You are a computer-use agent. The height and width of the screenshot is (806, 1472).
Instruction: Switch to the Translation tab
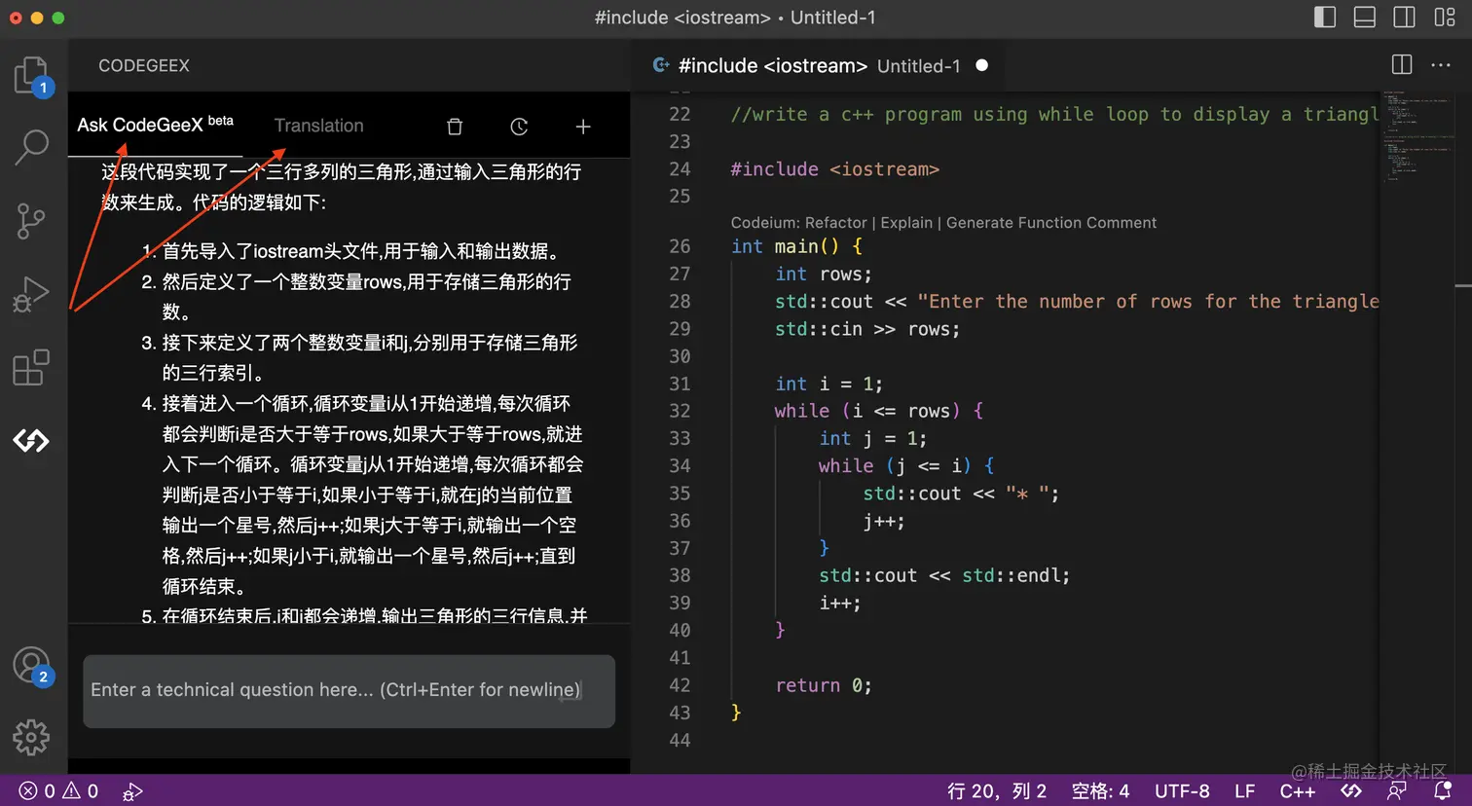click(x=318, y=126)
